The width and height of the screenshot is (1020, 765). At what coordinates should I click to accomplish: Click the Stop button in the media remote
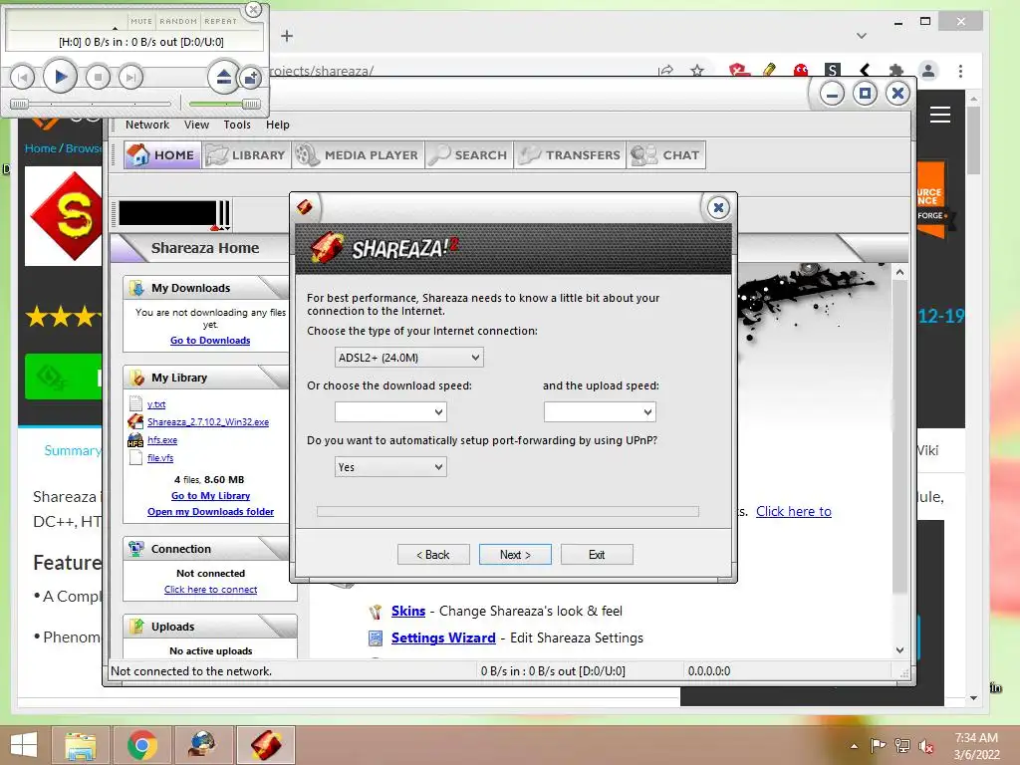[x=98, y=78]
